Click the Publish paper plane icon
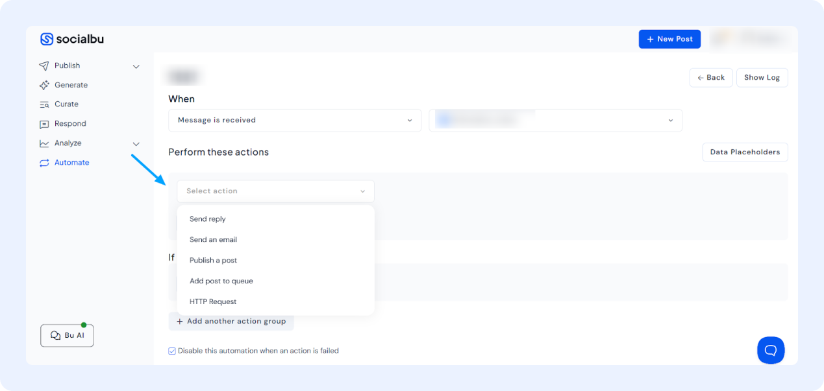 point(44,66)
